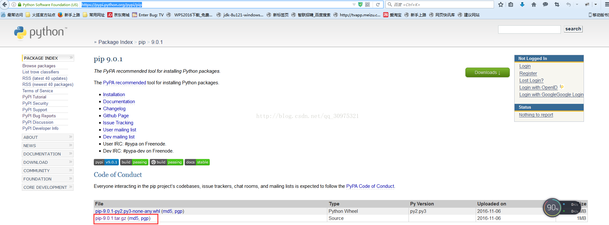Open PyPI Tutorial sidebar item
The width and height of the screenshot is (609, 225).
tap(34, 97)
